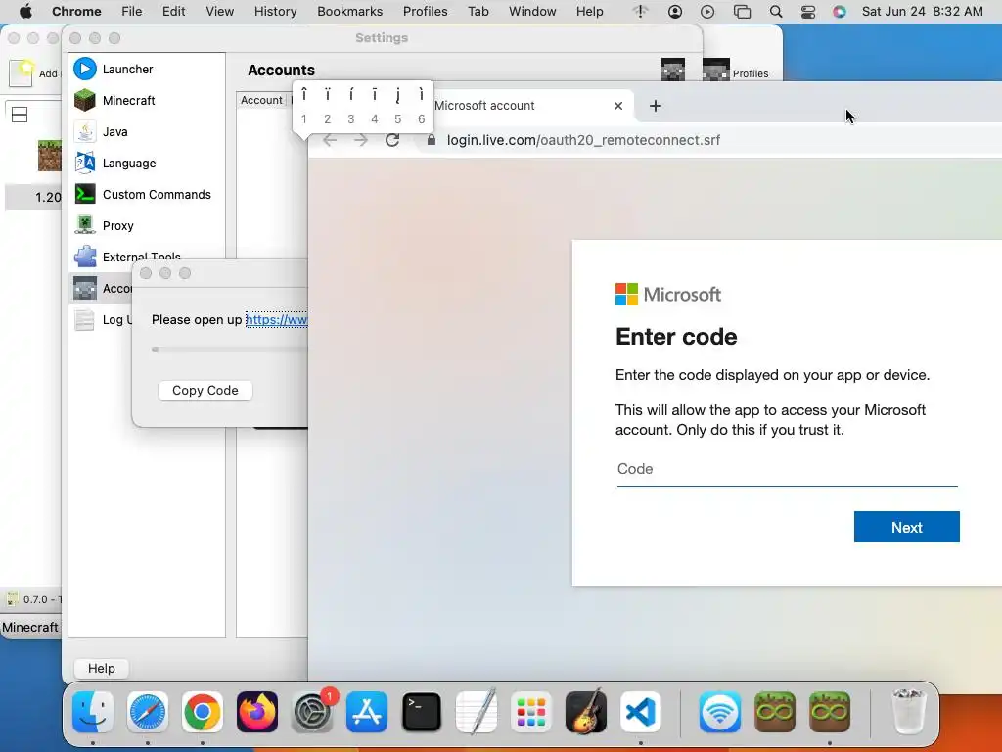This screenshot has height=752, width=1002.
Task: Open Custom Commands settings
Action: [x=147, y=195]
